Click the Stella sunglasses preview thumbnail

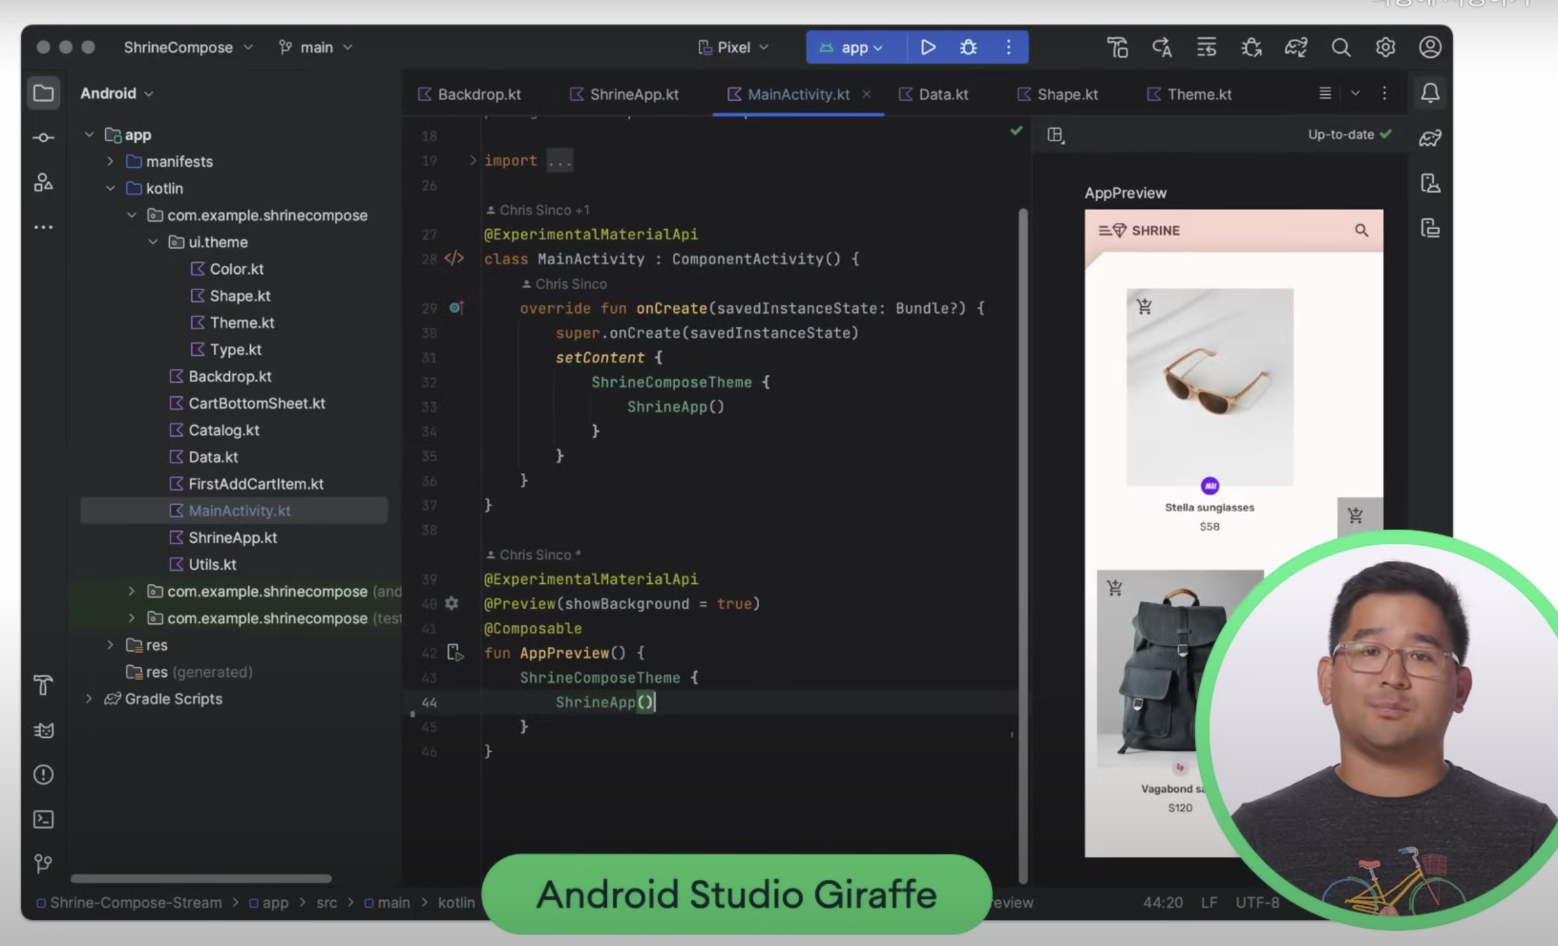pos(1209,387)
